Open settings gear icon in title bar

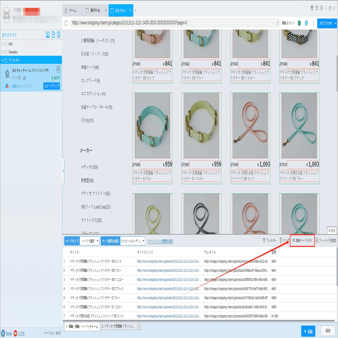[322, 8]
